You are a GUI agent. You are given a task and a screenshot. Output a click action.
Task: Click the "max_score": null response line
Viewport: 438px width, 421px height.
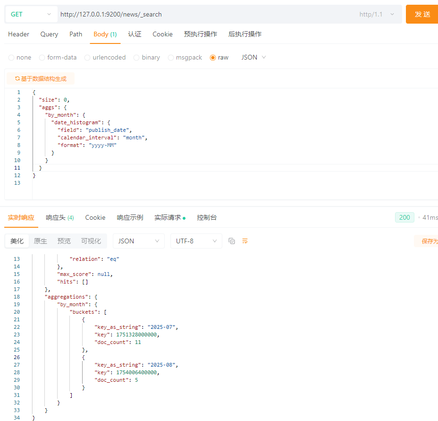(x=85, y=274)
